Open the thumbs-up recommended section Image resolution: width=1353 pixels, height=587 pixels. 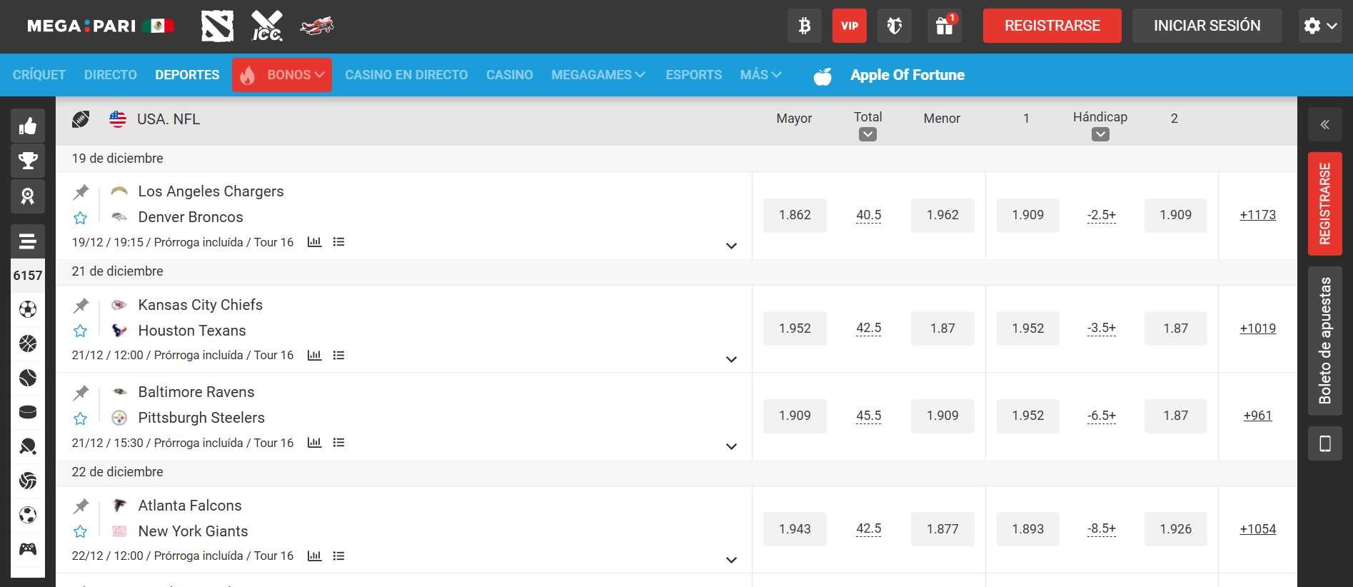click(x=28, y=126)
